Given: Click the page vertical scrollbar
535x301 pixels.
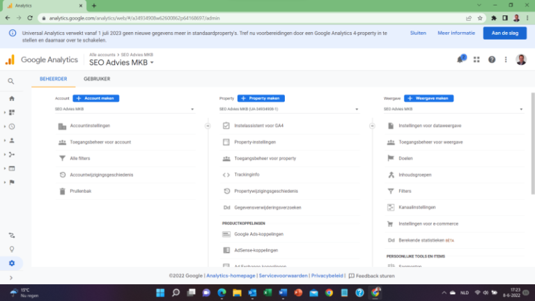Looking at the screenshot, I should 533,144.
